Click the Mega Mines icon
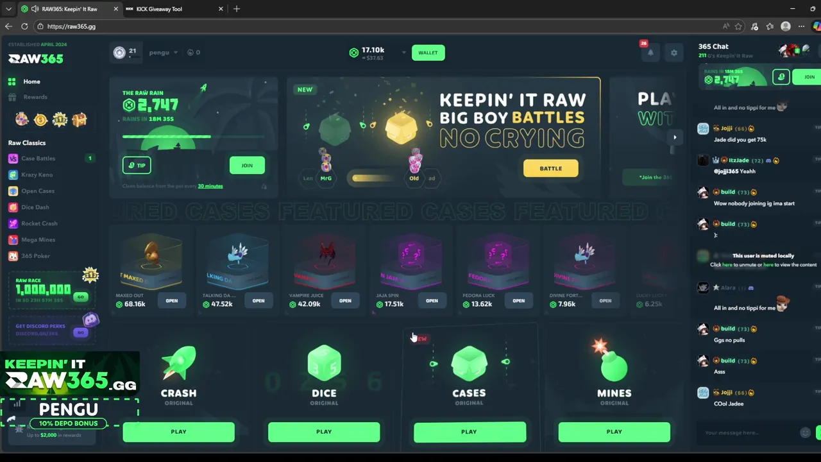The height and width of the screenshot is (462, 821). (x=13, y=239)
